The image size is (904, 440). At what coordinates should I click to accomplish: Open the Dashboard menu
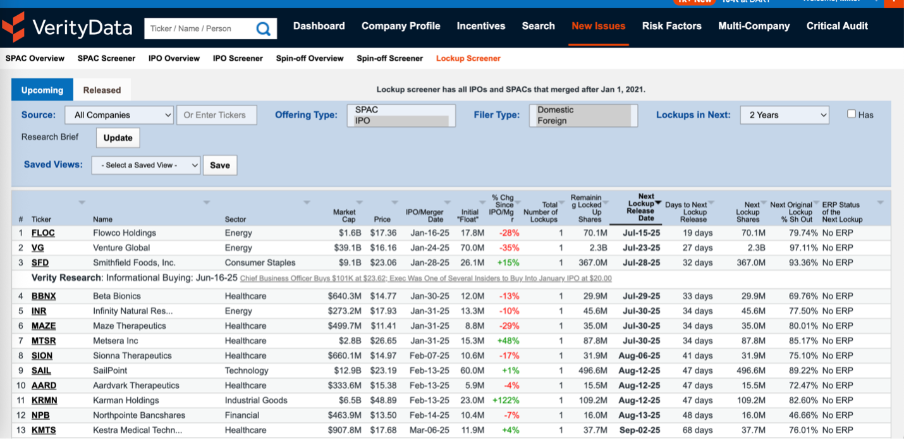[319, 26]
